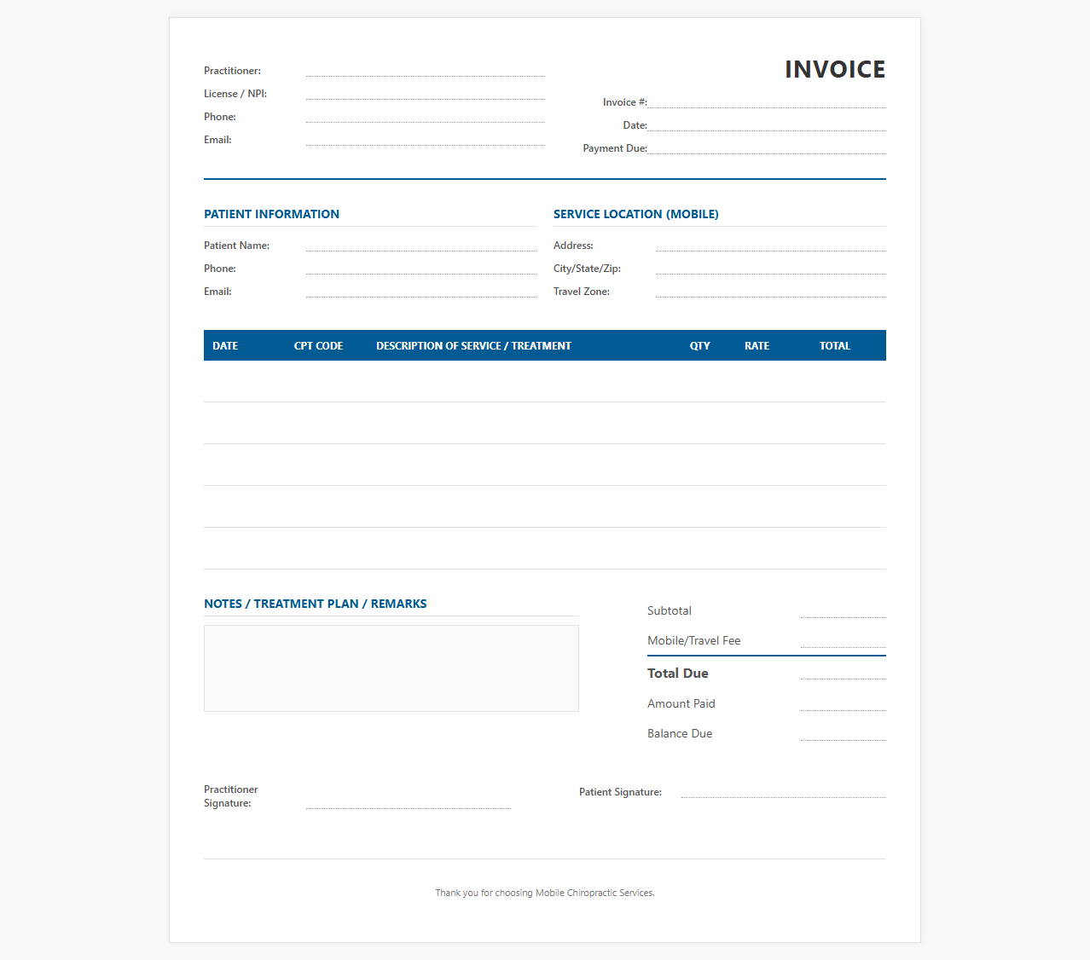Click the Balance Due field
The height and width of the screenshot is (960, 1090).
click(x=844, y=733)
